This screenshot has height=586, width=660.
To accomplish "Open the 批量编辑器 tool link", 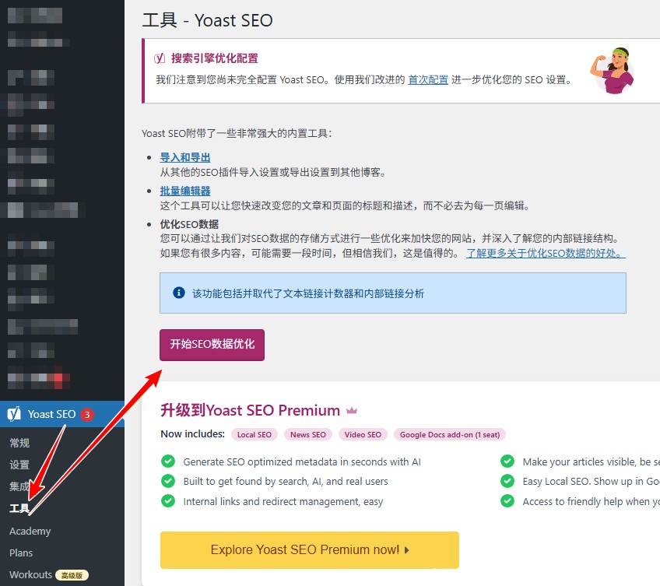I will click(185, 191).
